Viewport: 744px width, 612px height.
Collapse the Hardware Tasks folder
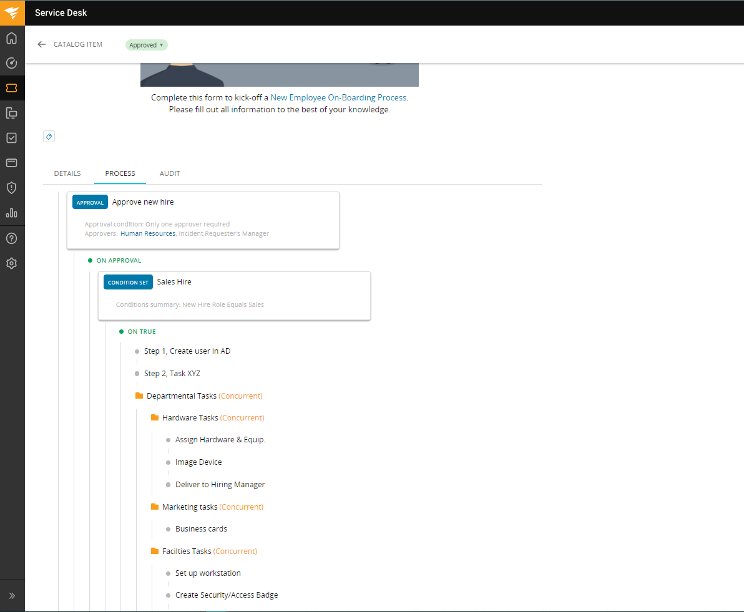(x=155, y=418)
